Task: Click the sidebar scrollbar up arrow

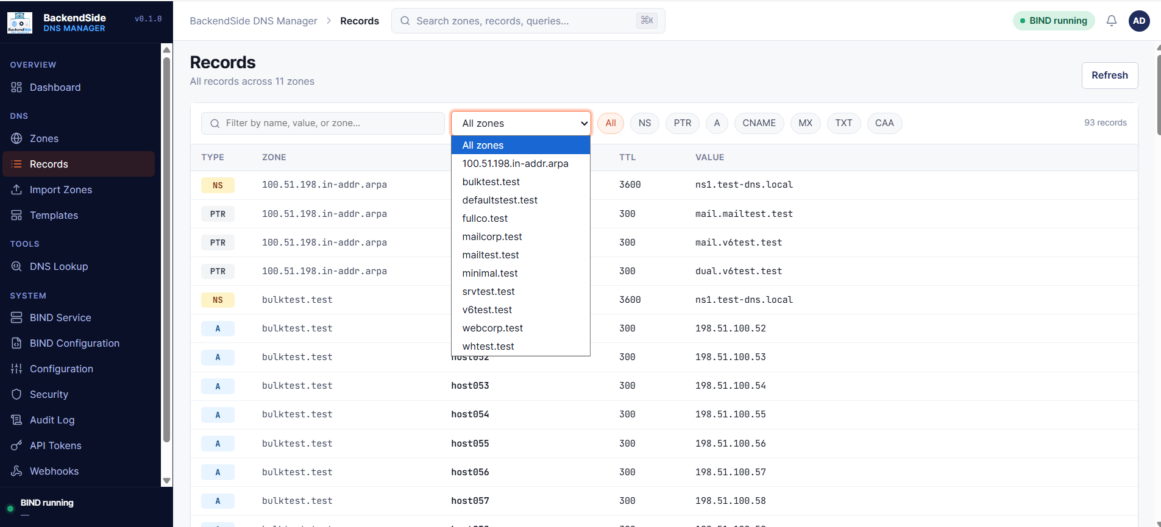Action: click(166, 50)
